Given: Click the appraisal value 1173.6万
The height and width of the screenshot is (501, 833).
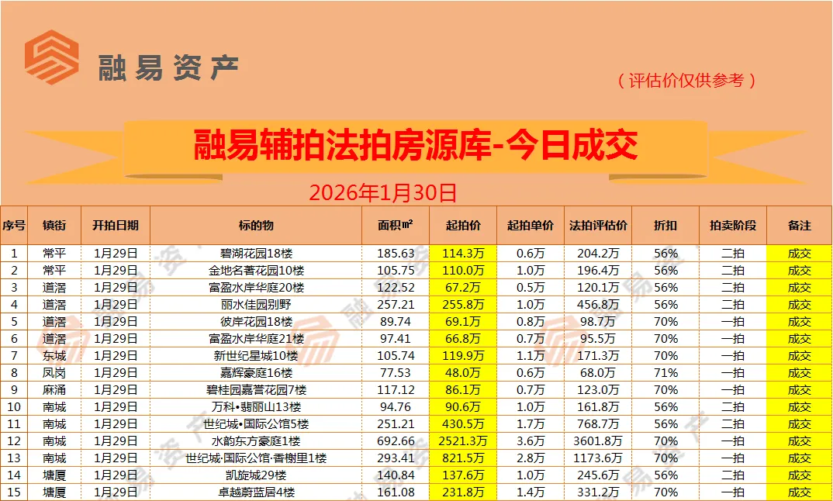Looking at the screenshot, I should 598,458.
